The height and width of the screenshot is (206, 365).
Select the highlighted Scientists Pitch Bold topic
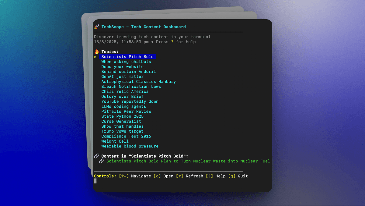point(127,57)
